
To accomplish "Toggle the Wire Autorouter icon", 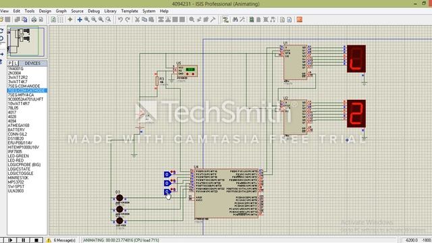I will (225, 20).
